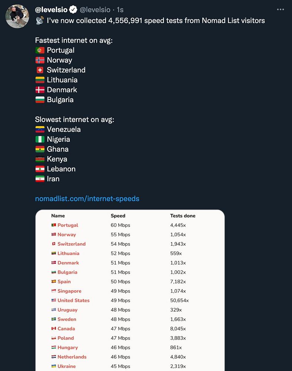The height and width of the screenshot is (371, 292).
Task: Open the Canada table link
Action: pos(66,329)
